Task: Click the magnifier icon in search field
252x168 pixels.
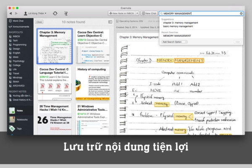Action: (161, 13)
